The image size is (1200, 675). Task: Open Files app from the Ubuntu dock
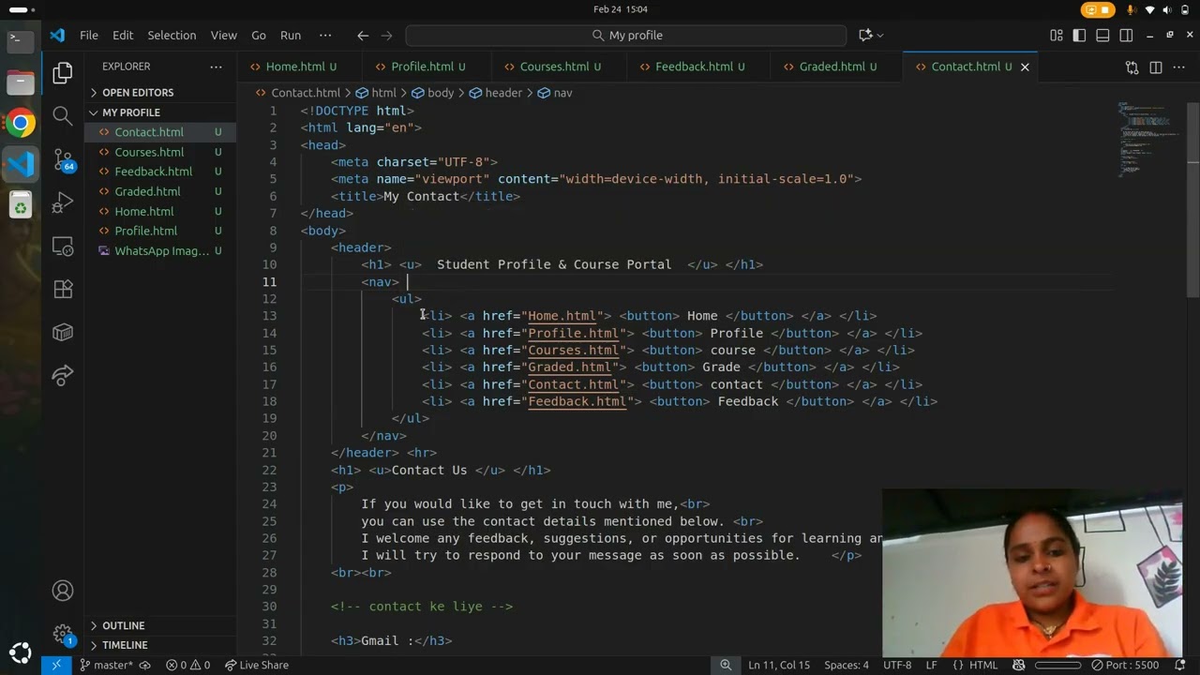[21, 82]
